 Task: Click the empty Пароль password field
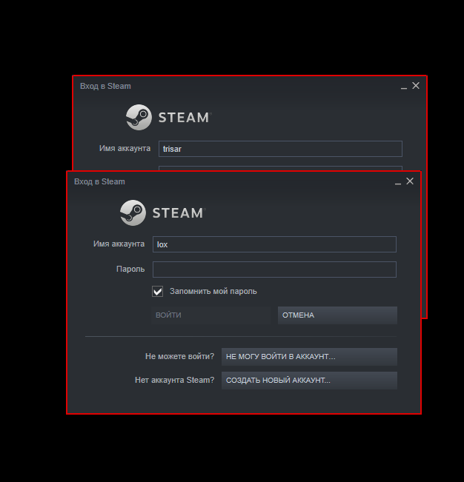(274, 270)
